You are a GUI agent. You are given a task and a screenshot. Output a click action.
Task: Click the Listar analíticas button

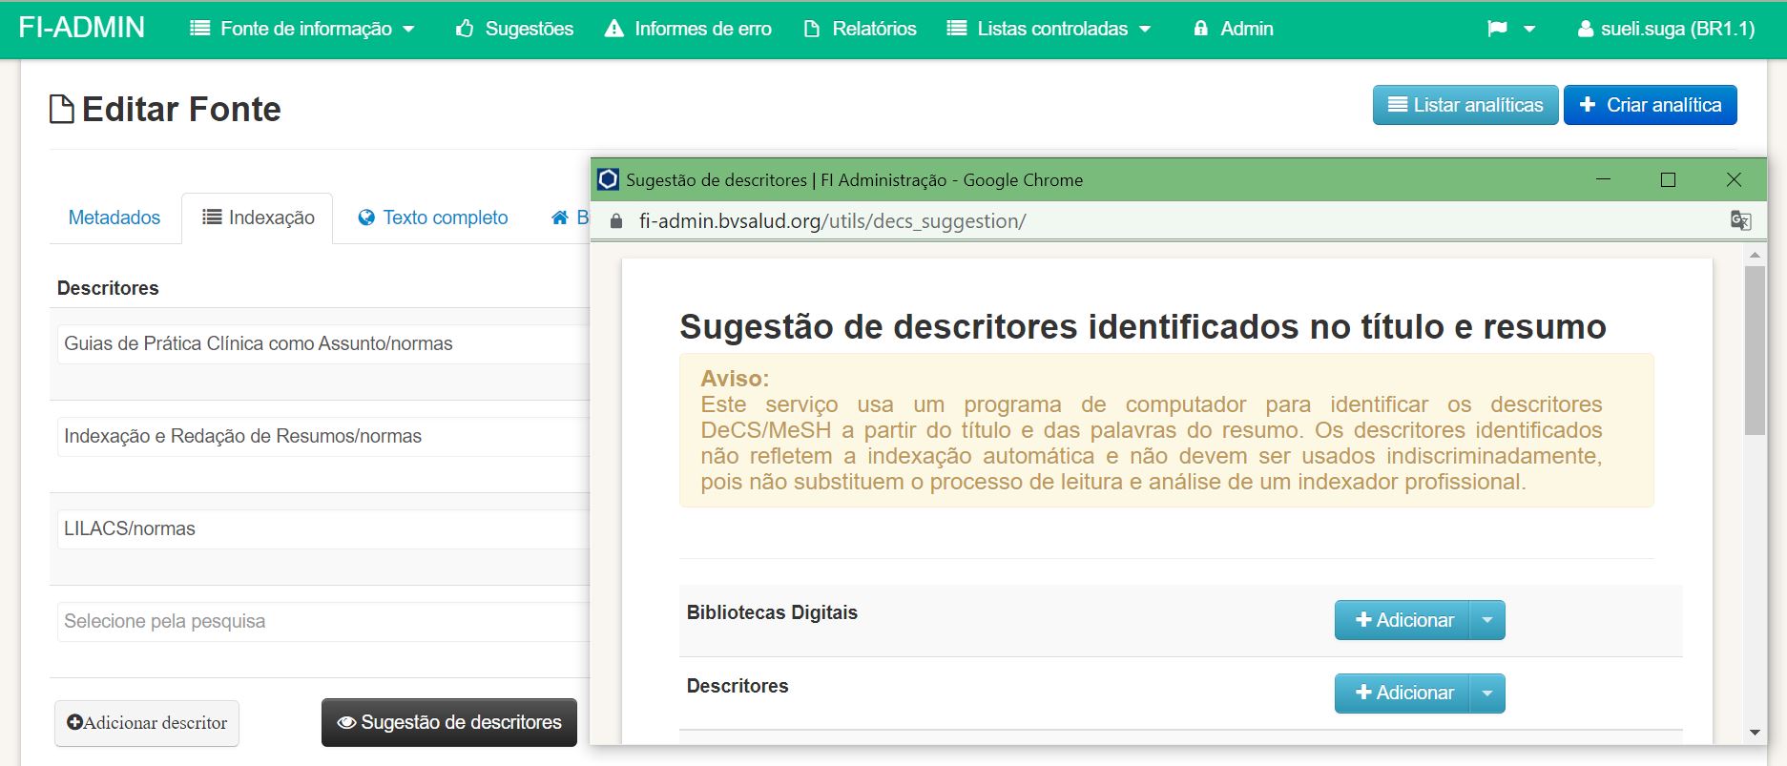point(1465,105)
